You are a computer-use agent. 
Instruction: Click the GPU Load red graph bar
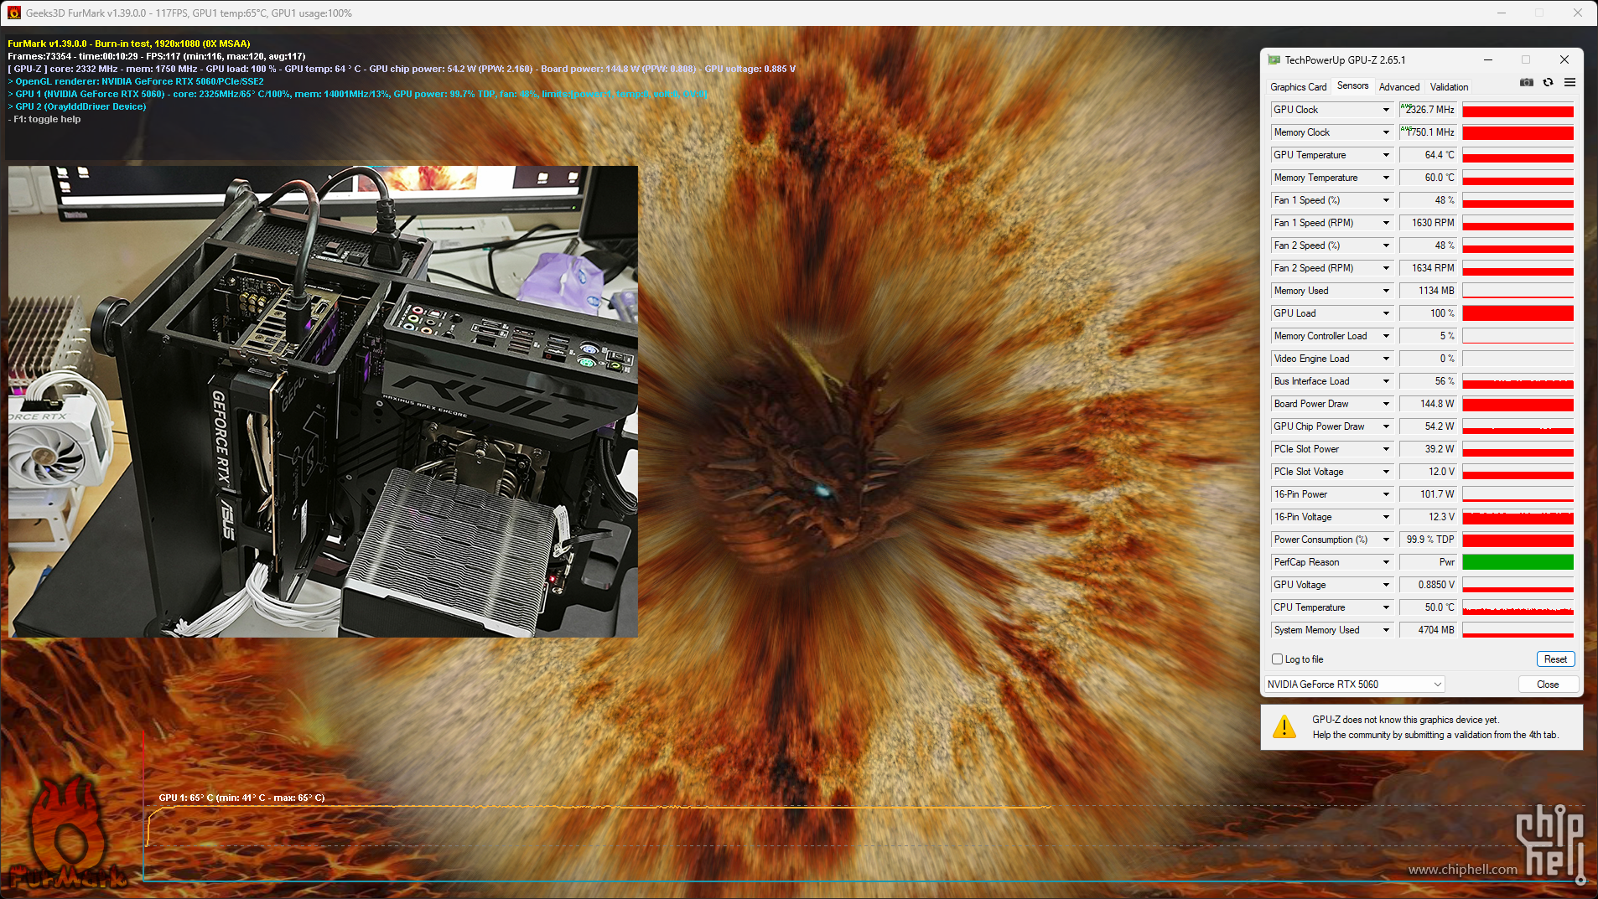[x=1518, y=313]
